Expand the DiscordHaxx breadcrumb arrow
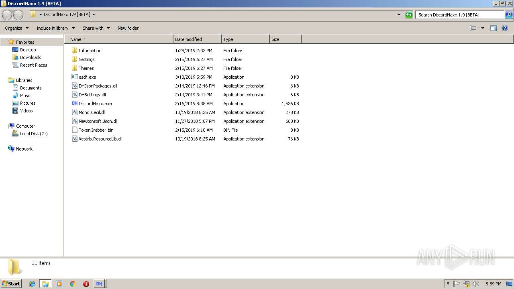 94,15
